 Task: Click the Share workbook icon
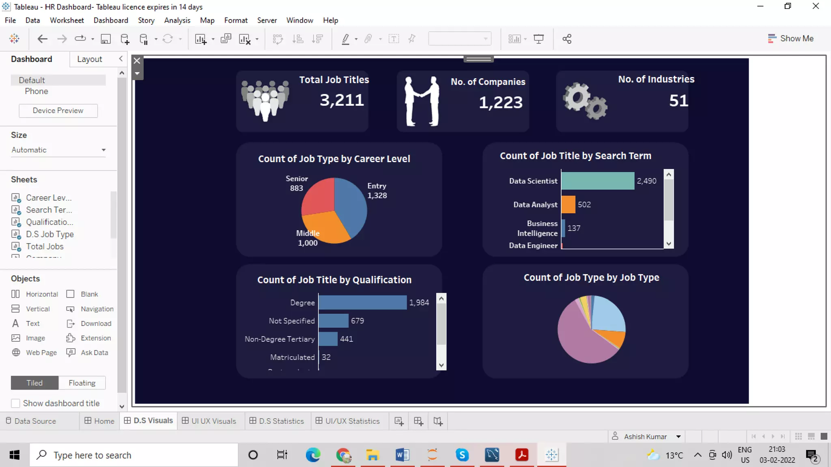coord(567,39)
